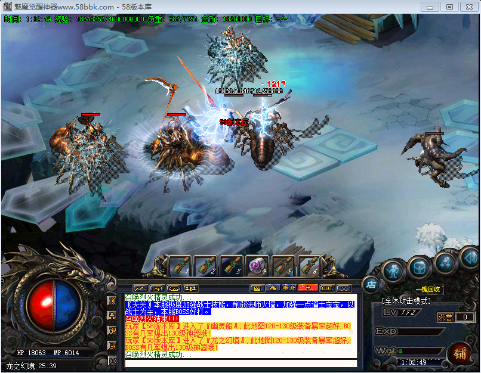Image resolution: width=481 pixels, height=373 pixels.
Task: Toggle the private message channel icon
Action: click(x=112, y=346)
